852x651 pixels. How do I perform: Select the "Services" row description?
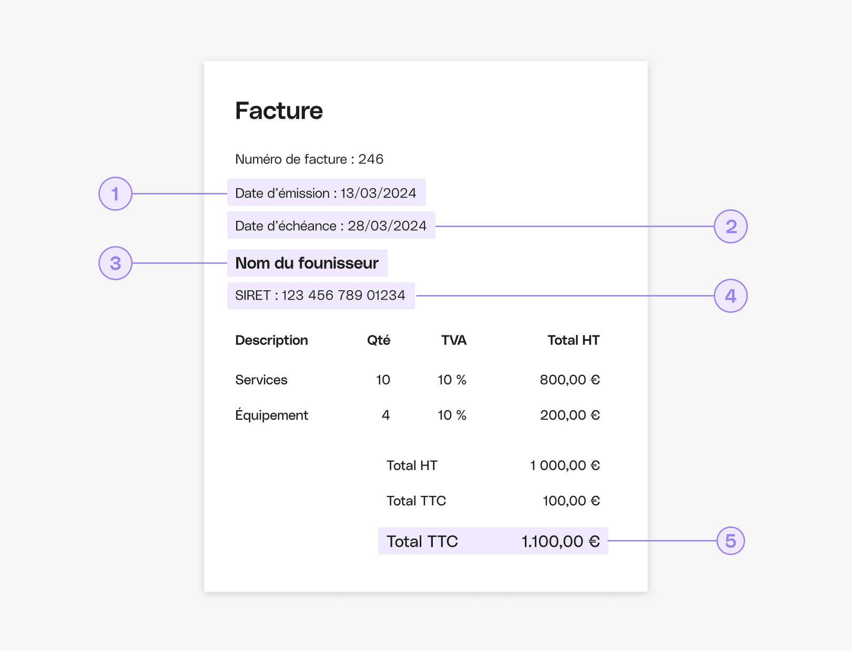[x=261, y=380]
